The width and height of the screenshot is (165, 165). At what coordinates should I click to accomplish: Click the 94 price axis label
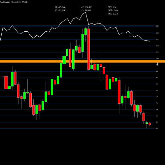(x=157, y=78)
